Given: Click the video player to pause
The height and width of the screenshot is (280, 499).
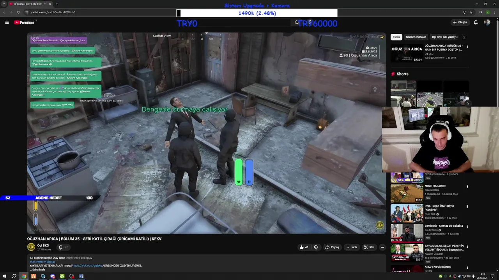Looking at the screenshot, I should (x=206, y=133).
